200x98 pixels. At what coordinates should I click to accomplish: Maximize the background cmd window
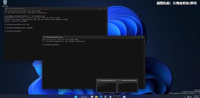pos(100,9)
